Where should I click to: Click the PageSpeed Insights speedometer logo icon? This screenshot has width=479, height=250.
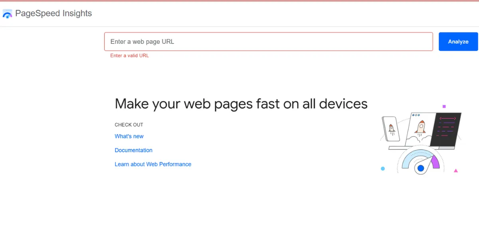(7, 13)
